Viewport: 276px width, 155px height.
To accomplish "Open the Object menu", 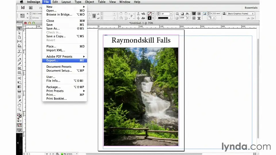I will (89, 2).
